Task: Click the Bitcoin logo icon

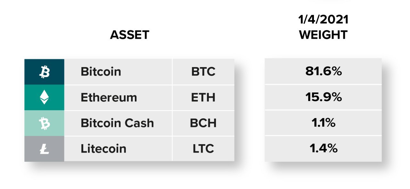Action: [x=45, y=72]
